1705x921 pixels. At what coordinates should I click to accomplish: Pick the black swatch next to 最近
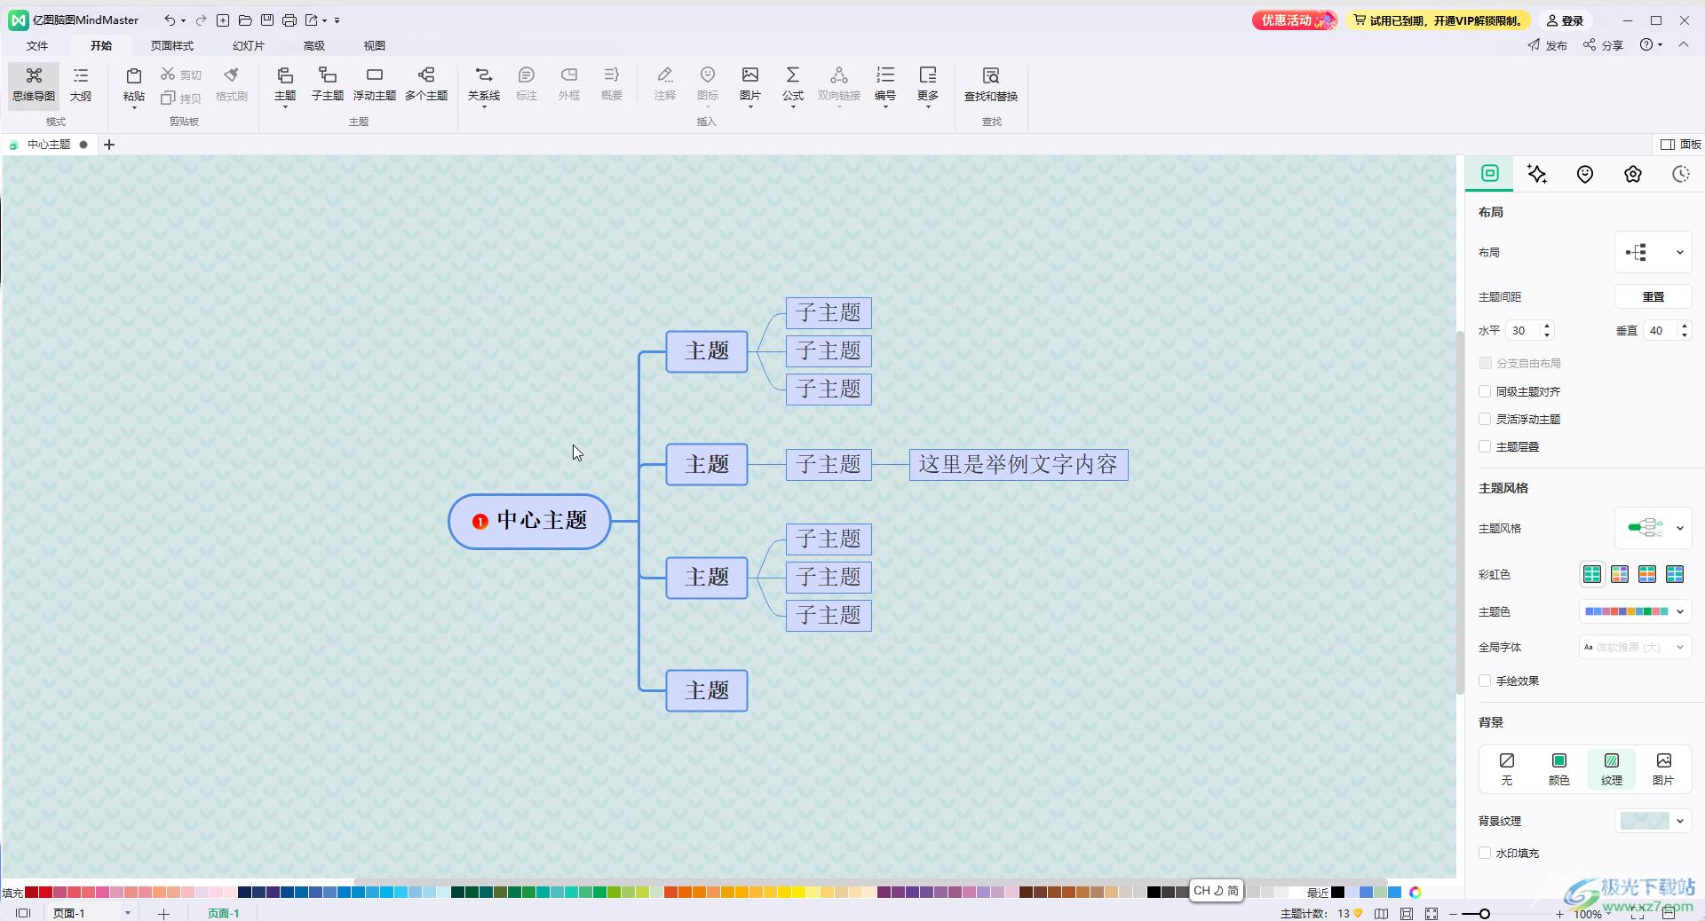coord(1337,893)
